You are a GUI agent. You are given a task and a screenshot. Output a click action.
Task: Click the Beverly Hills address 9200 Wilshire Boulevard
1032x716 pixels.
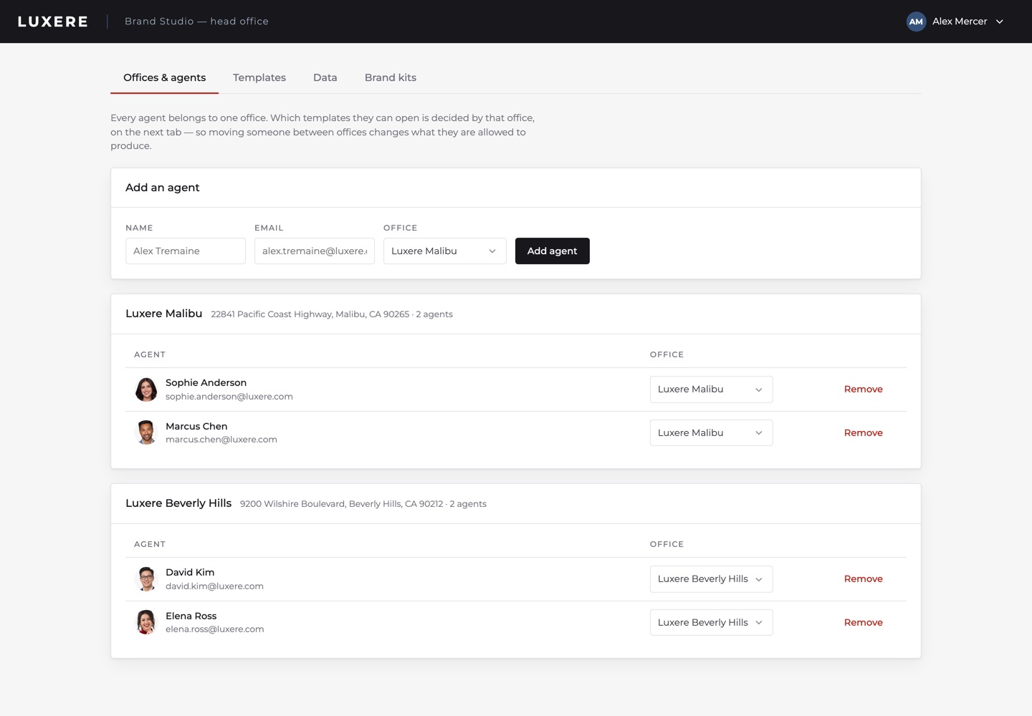point(342,504)
